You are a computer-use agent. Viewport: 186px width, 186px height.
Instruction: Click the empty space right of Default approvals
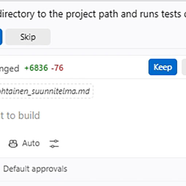pos(127,169)
